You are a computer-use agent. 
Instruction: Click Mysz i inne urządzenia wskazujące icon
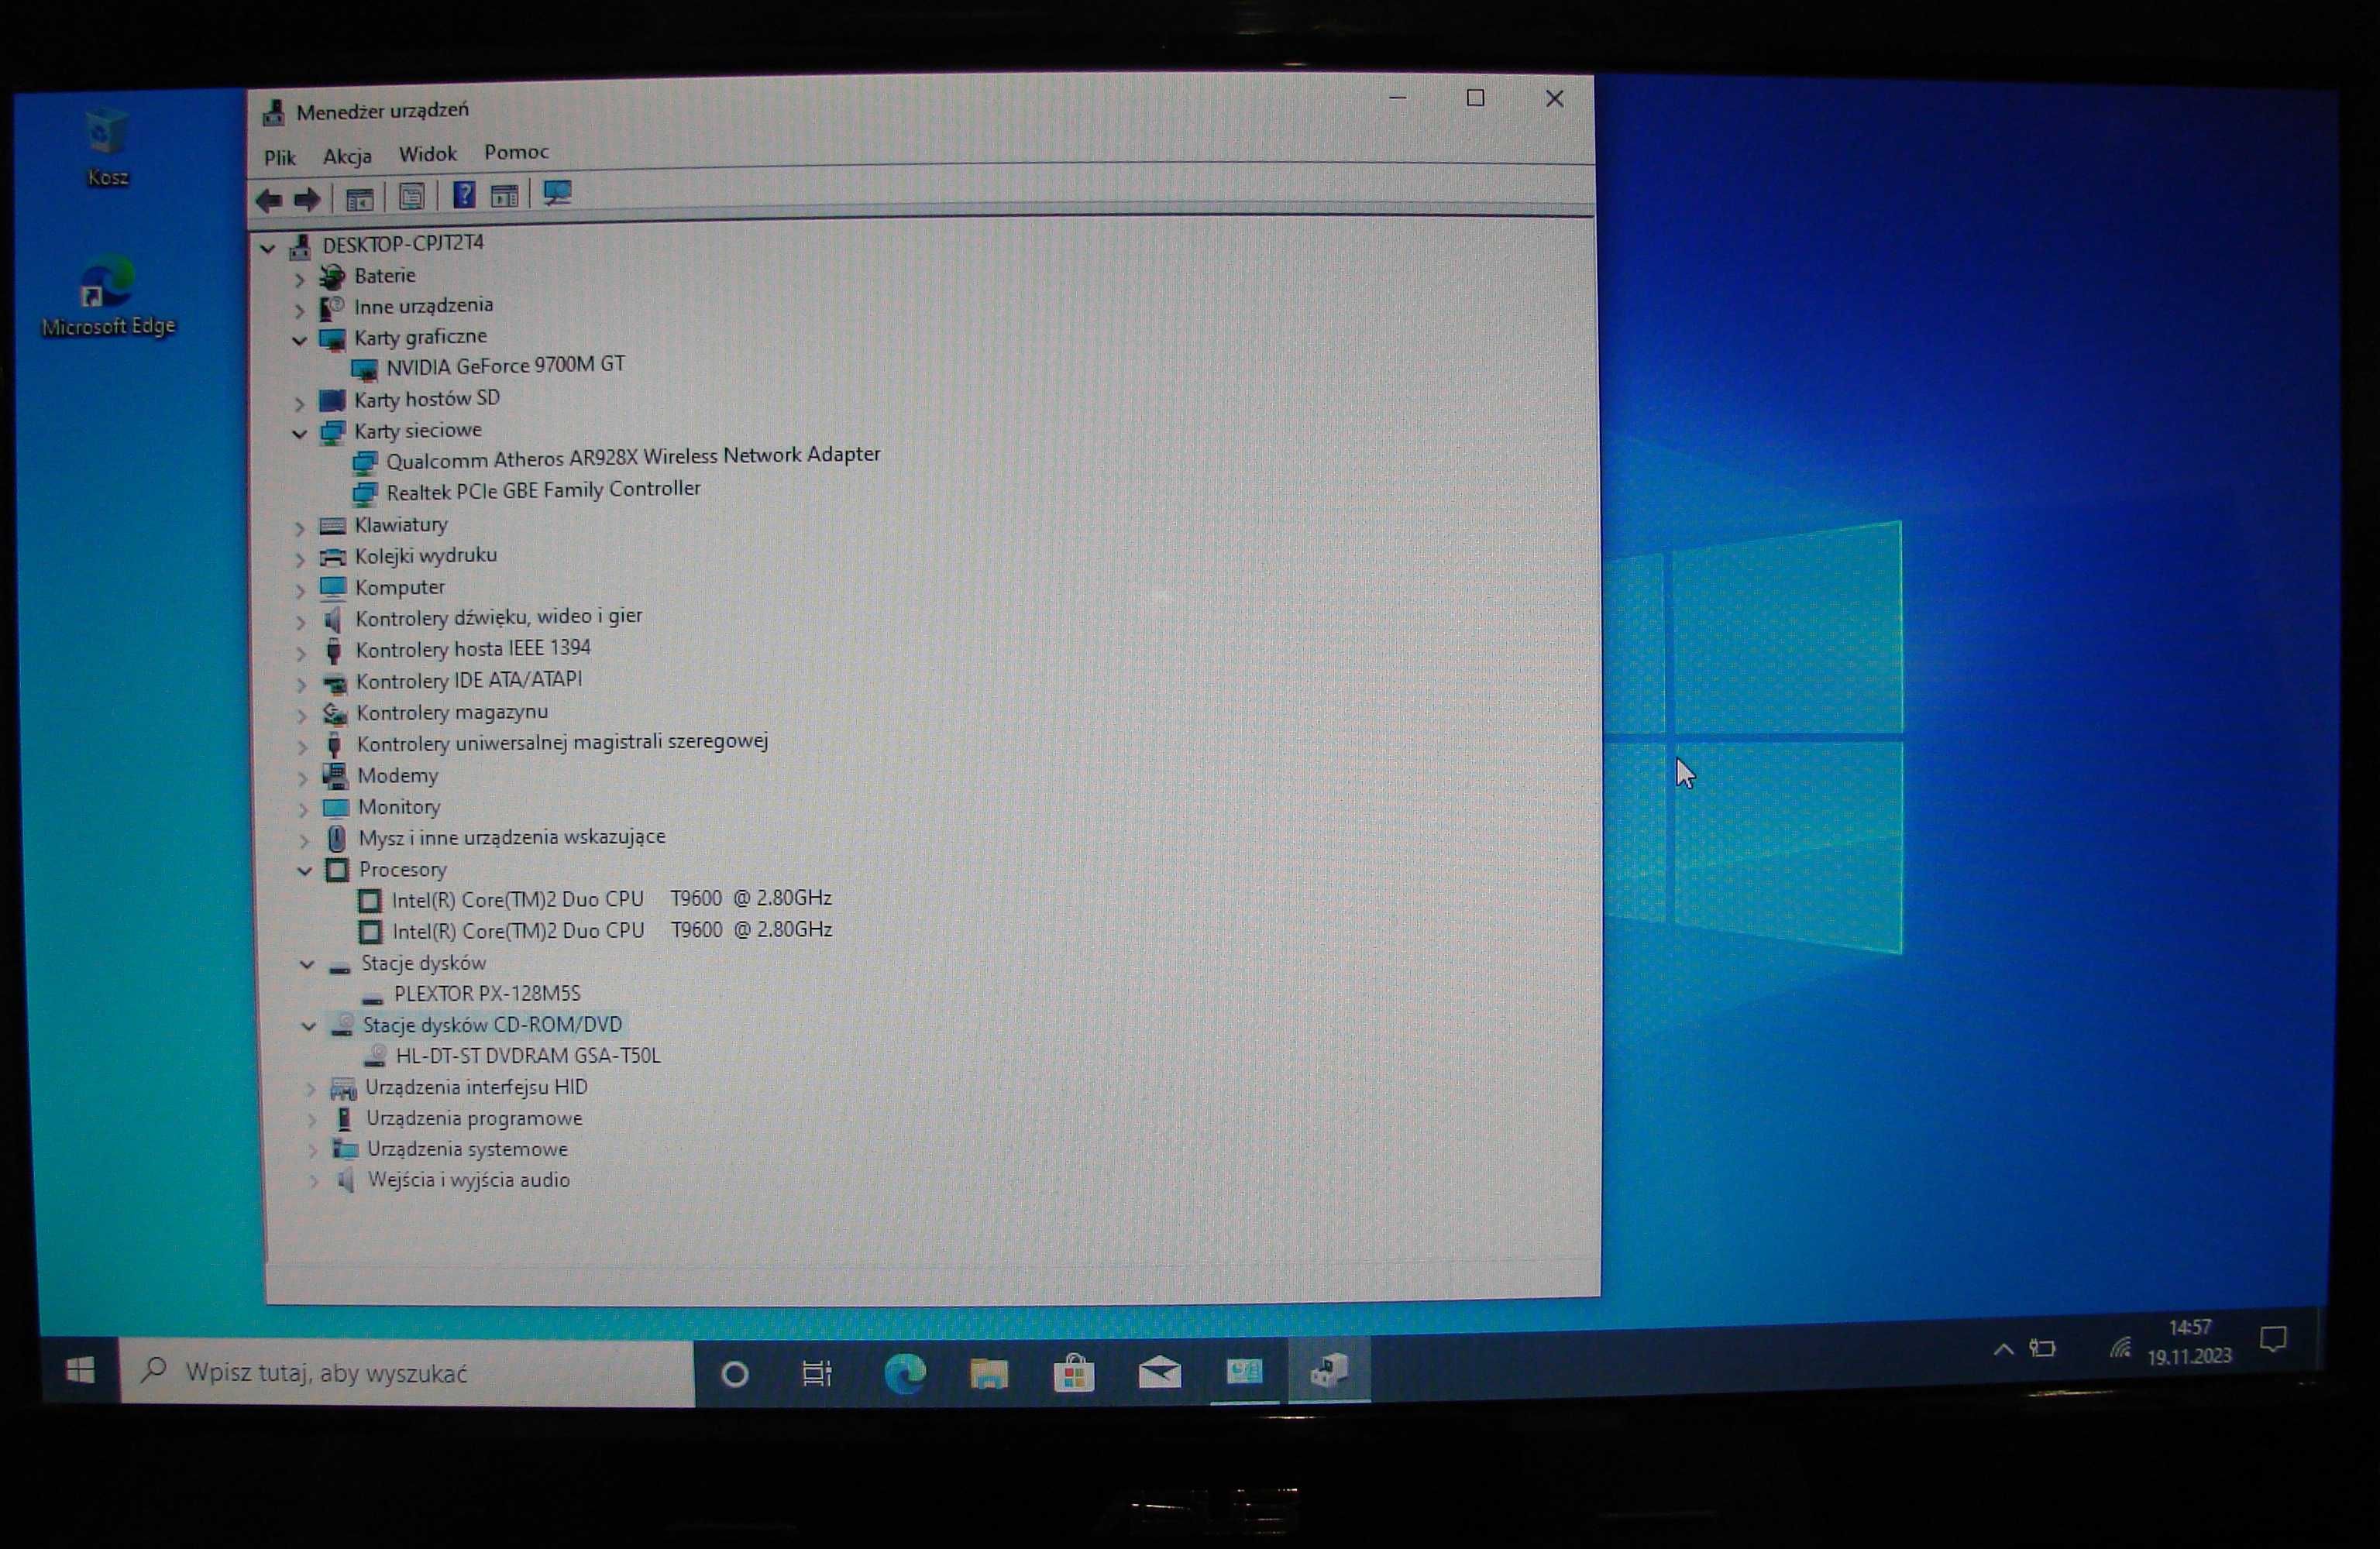pos(337,839)
